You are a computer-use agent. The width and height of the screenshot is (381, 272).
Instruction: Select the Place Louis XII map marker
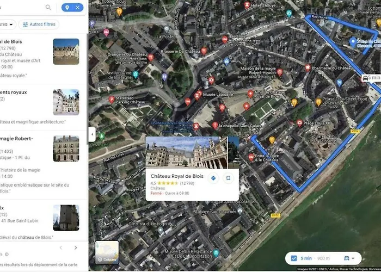tap(299, 123)
